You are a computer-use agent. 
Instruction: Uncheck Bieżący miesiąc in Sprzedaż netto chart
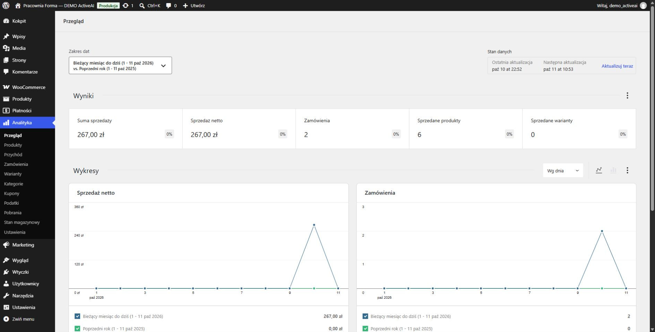77,316
